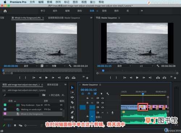Click green label swatch of Tony Anderson audio
This screenshot has height=133, width=181.
5,105
